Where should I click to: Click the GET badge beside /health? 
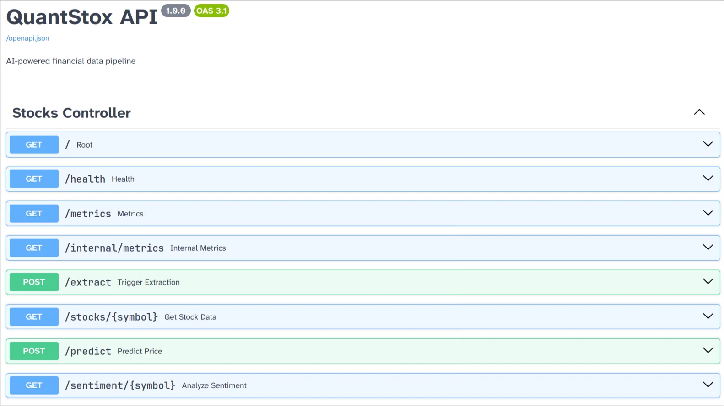34,179
